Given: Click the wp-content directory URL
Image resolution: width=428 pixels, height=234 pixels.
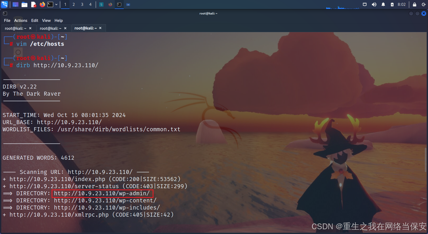Looking at the screenshot, I should [105, 201].
